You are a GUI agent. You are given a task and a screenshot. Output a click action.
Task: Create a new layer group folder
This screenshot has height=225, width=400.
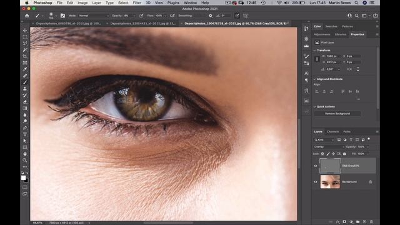coord(358,222)
